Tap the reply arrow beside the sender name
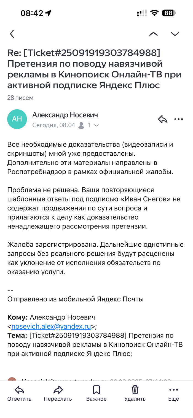The height and width of the screenshot is (418, 193). tap(163, 119)
